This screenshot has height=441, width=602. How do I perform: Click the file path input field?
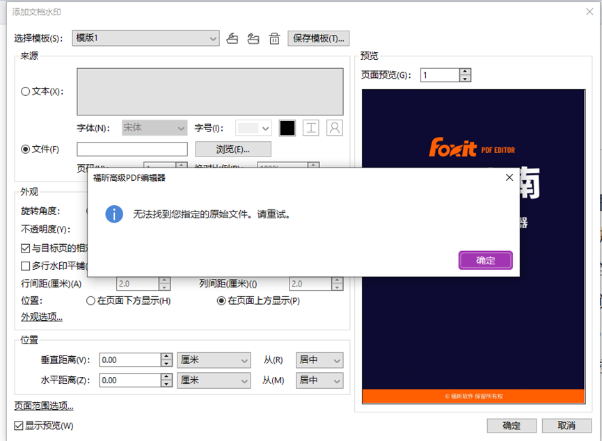coord(132,150)
